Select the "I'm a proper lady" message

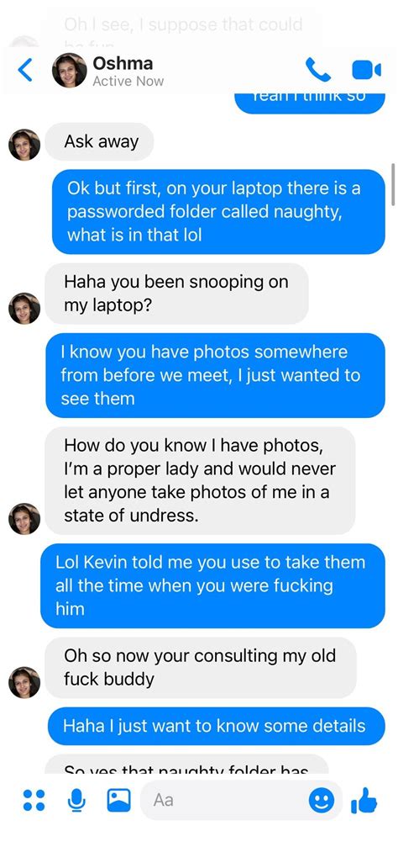(200, 480)
